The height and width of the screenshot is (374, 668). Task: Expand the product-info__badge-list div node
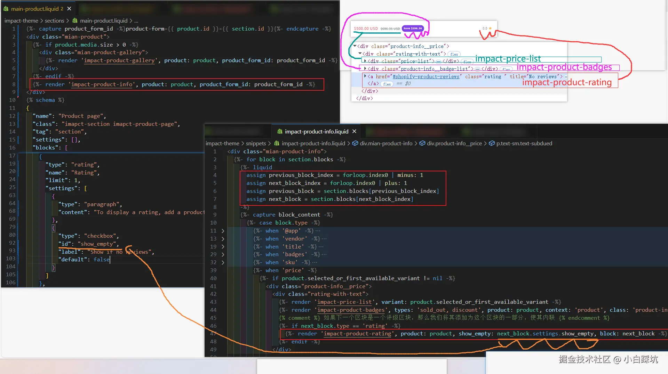(x=365, y=68)
